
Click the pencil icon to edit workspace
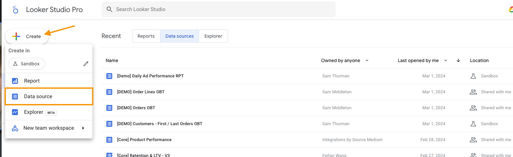coord(86,64)
